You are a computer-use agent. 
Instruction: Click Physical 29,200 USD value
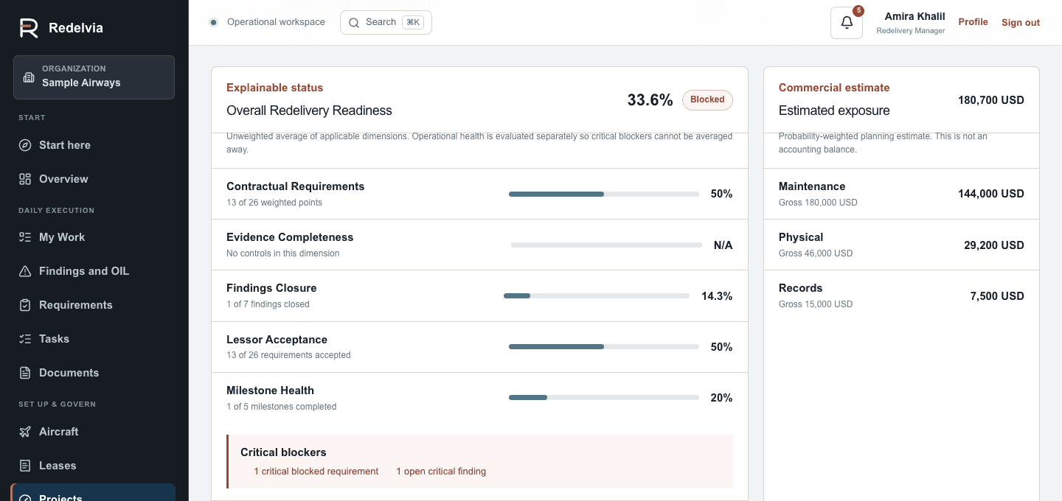point(994,245)
